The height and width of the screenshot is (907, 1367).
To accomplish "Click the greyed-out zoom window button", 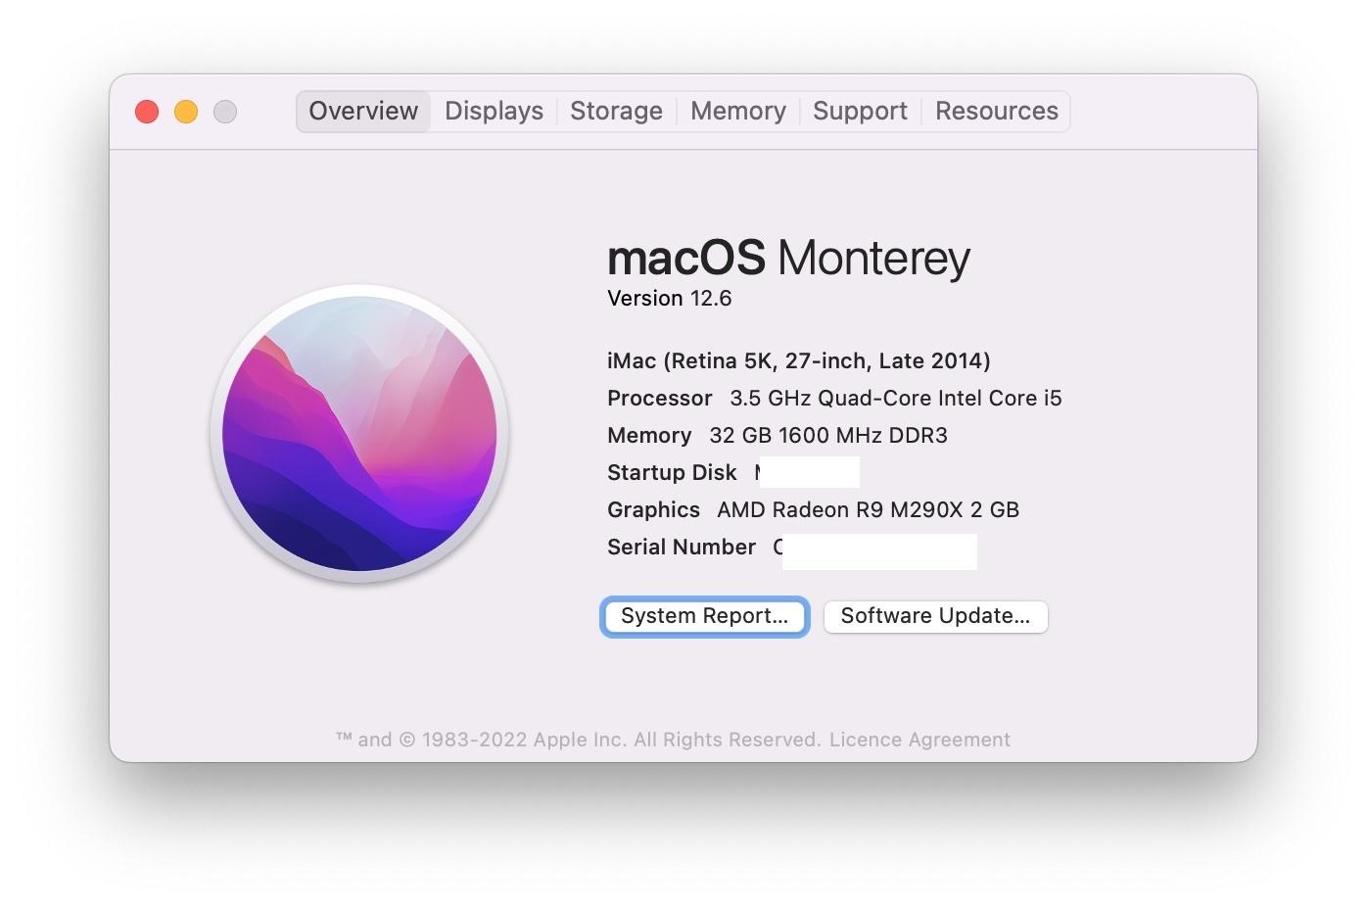I will tap(225, 112).
